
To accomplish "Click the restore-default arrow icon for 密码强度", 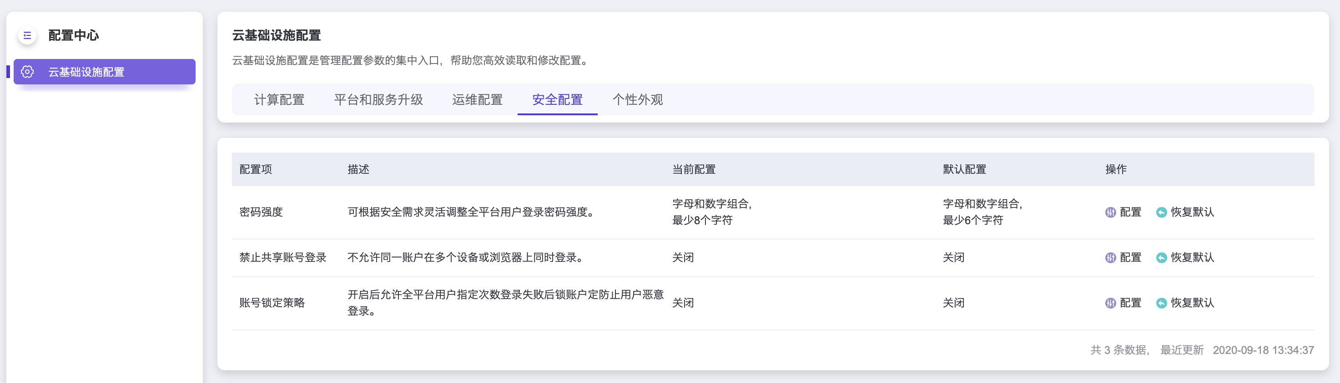I will (1161, 212).
